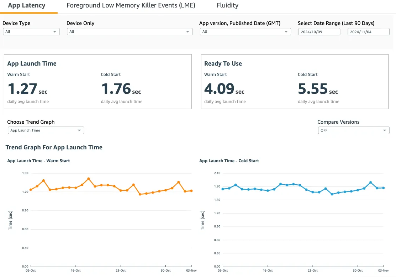Open the Device Only dropdown
Viewport: 396px width, 277px height.
[x=129, y=32]
